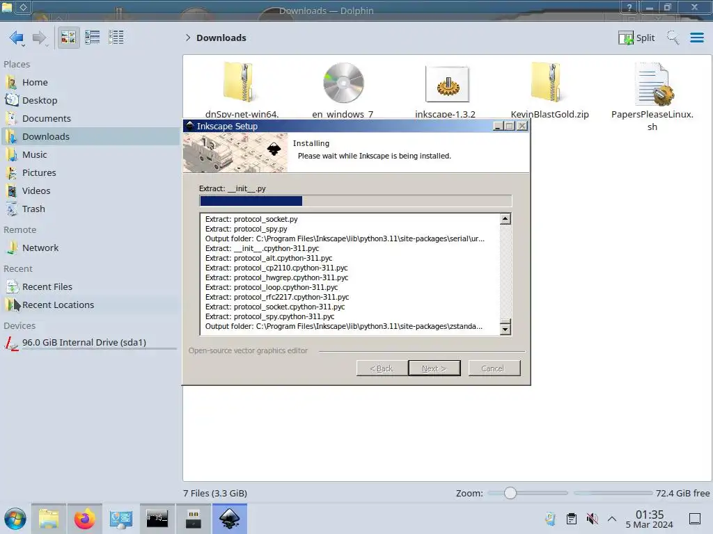Open Trash in Places sidebar
The image size is (713, 534).
pos(90,209)
